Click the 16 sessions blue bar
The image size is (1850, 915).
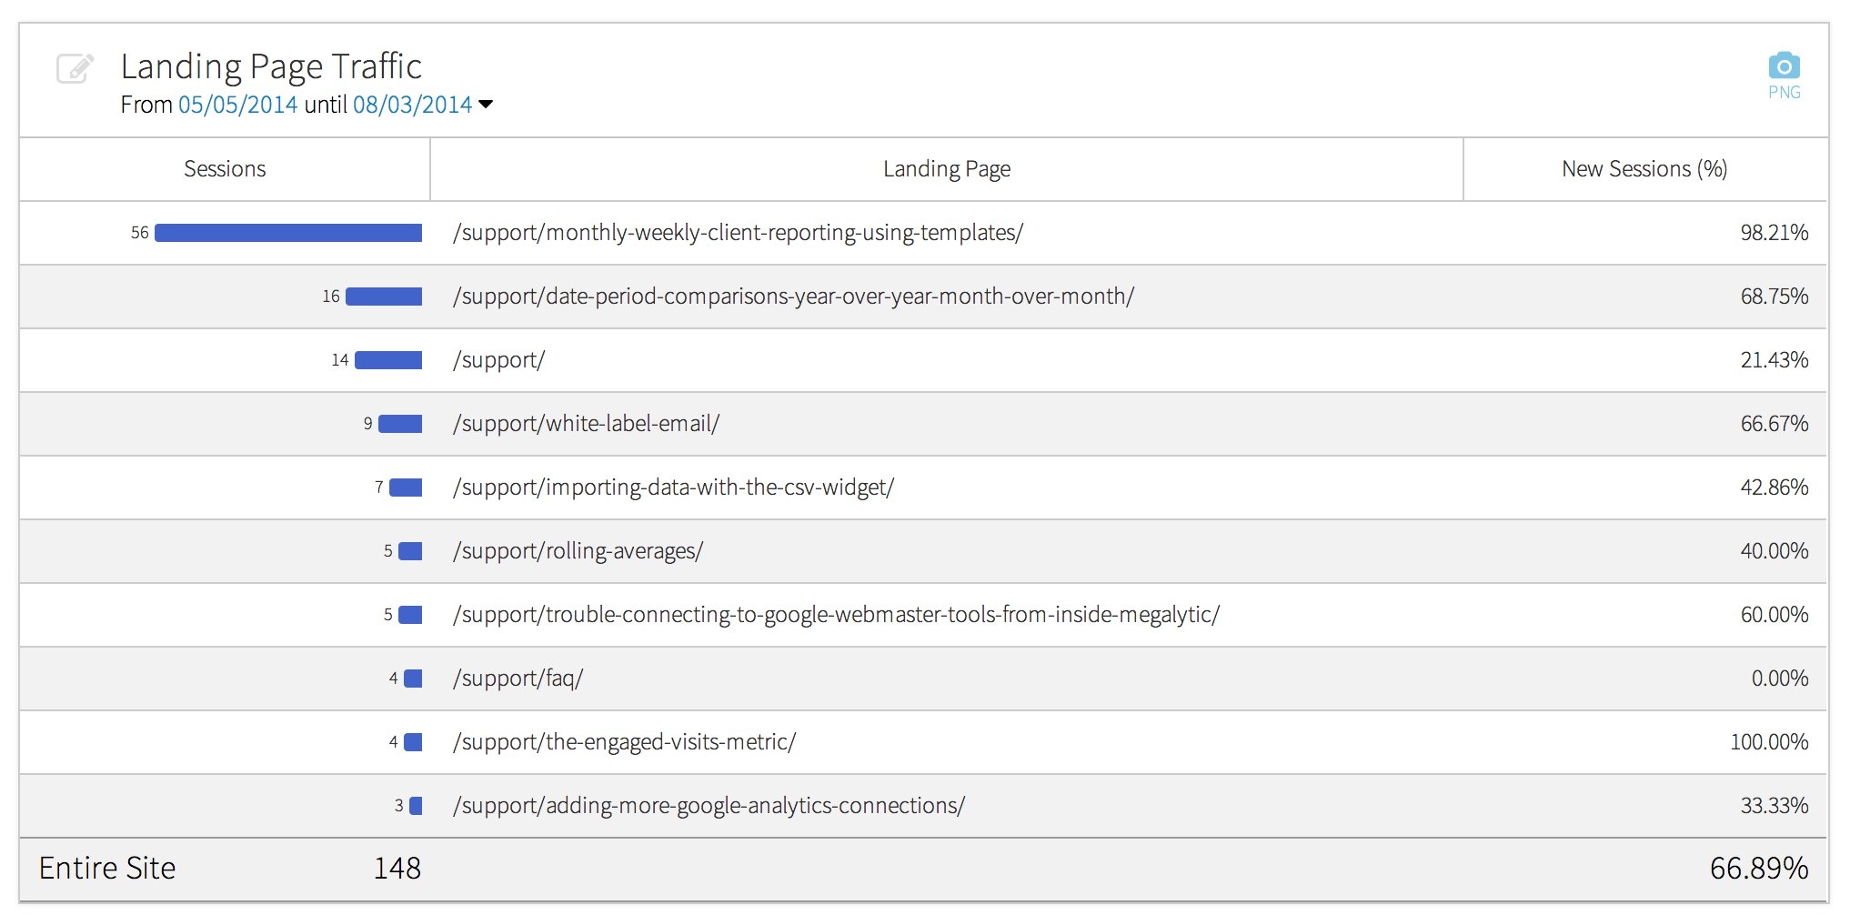pyautogui.click(x=384, y=297)
